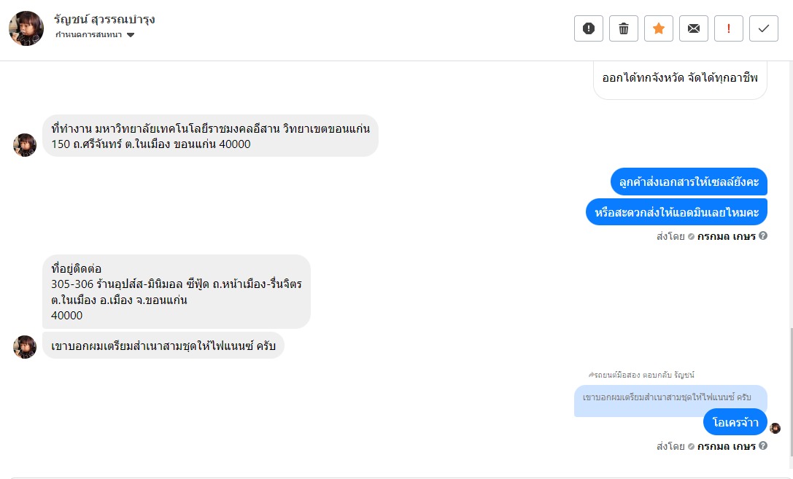Click help icon beside first กรกมล เกษร
793x479 pixels.
tap(763, 236)
